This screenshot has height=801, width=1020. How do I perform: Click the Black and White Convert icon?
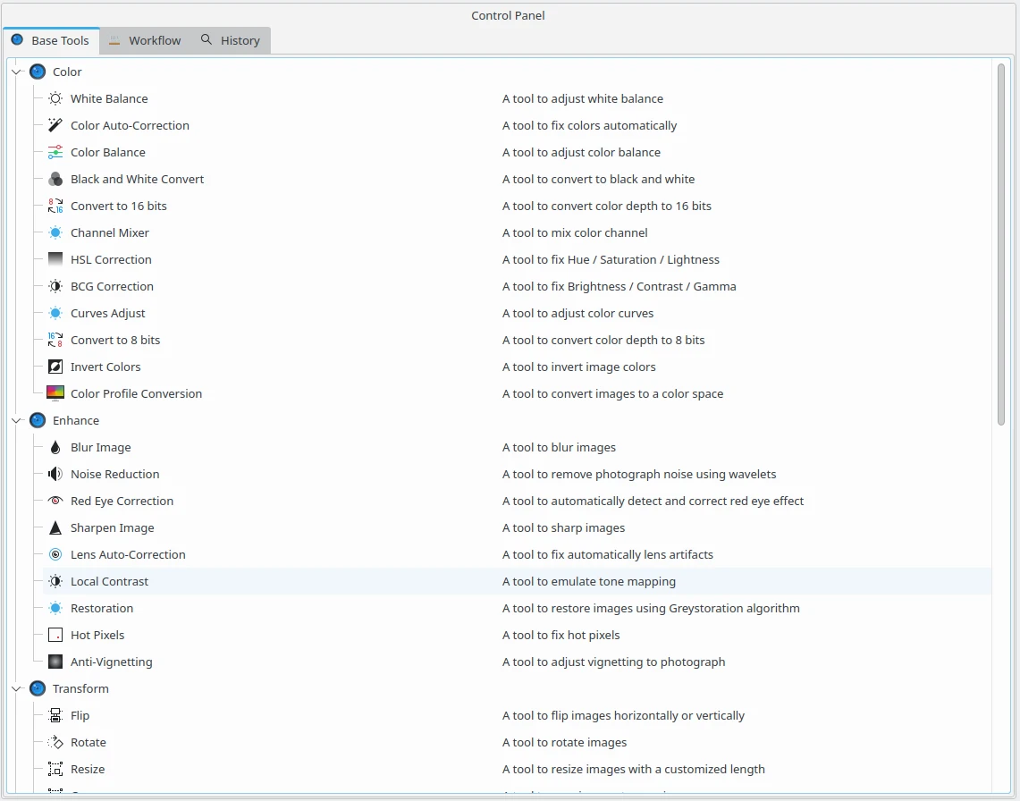[55, 179]
